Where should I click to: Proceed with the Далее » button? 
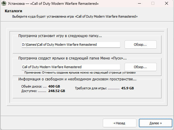[x=156, y=123]
